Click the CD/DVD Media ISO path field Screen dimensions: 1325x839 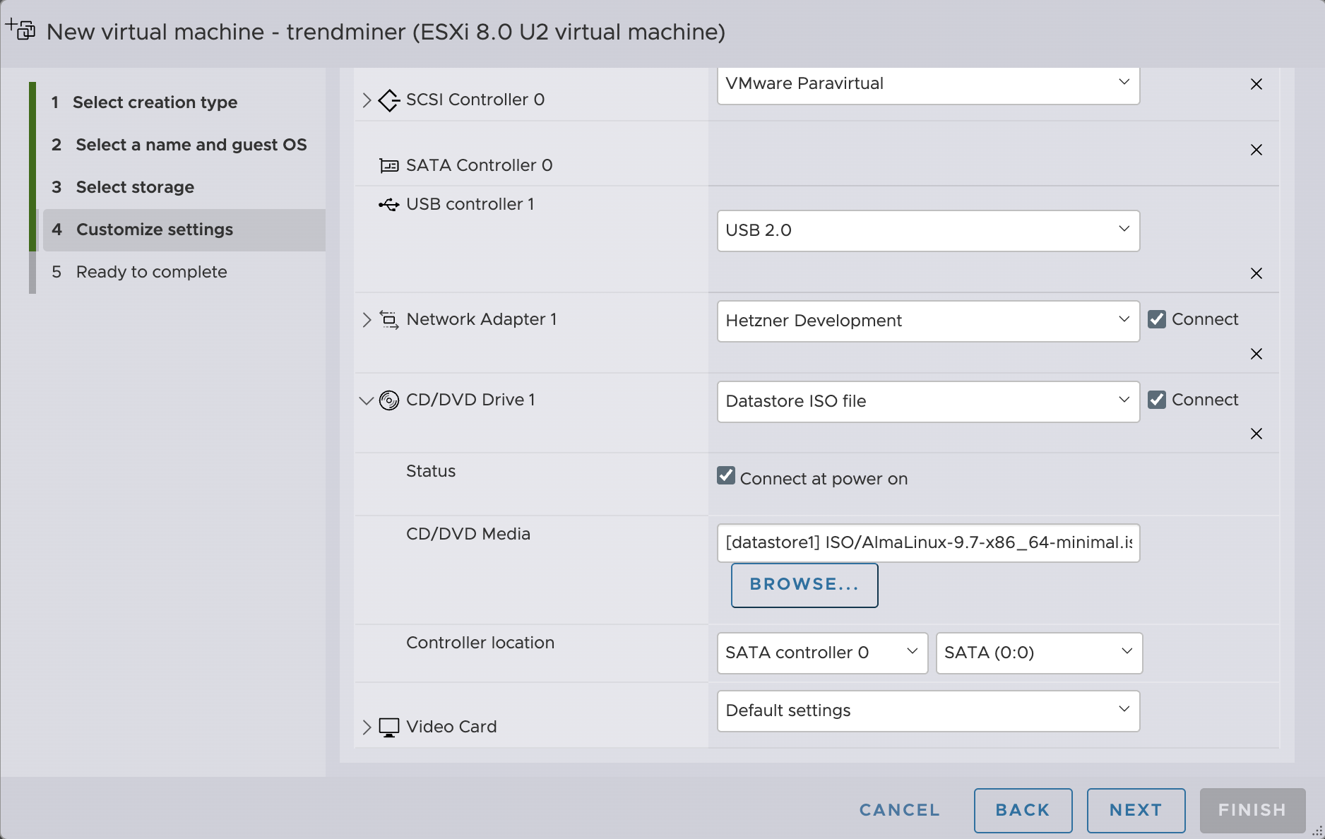click(928, 543)
